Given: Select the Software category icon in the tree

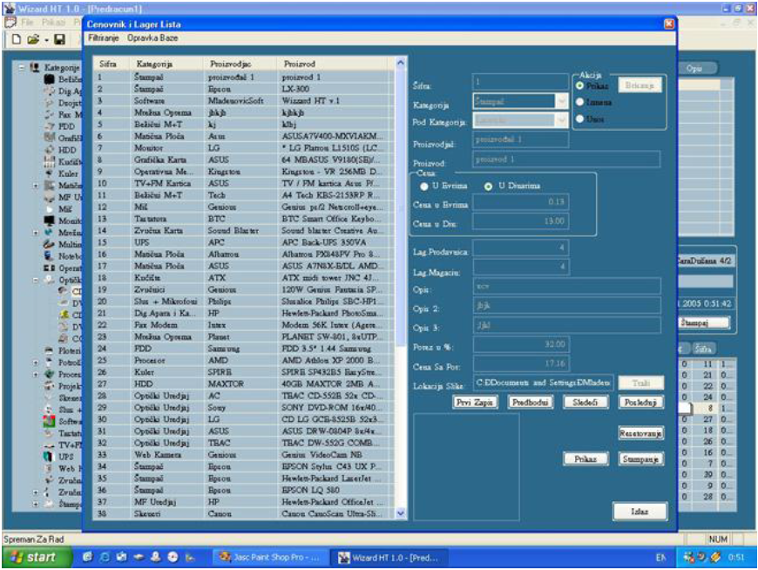Looking at the screenshot, I should point(50,421).
